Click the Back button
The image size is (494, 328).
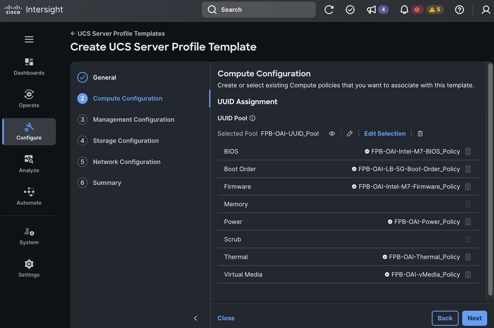click(445, 318)
